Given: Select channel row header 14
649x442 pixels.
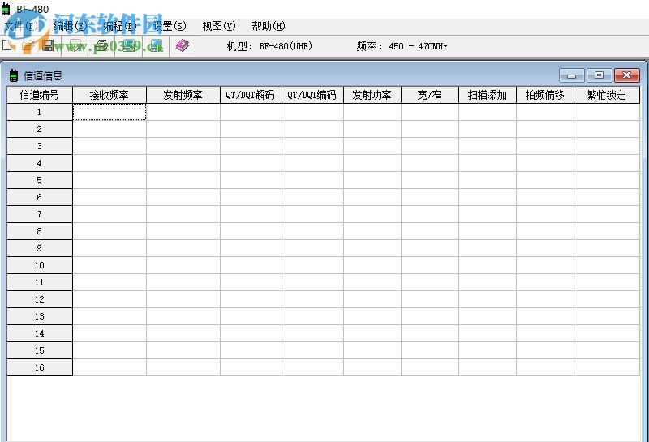Looking at the screenshot, I should (x=40, y=333).
